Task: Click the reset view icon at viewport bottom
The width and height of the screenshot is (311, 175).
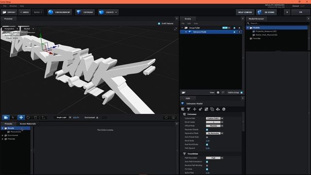Action: pos(166,118)
